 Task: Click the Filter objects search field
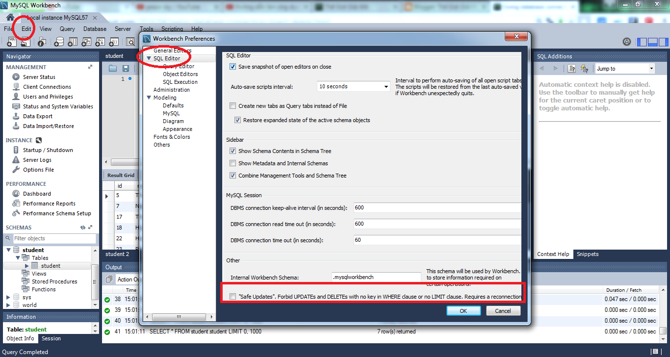click(54, 238)
